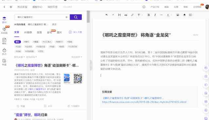This screenshot has width=209, height=120.
Task: Click the fourth round icon in right-edge strip
Action: coord(206,93)
